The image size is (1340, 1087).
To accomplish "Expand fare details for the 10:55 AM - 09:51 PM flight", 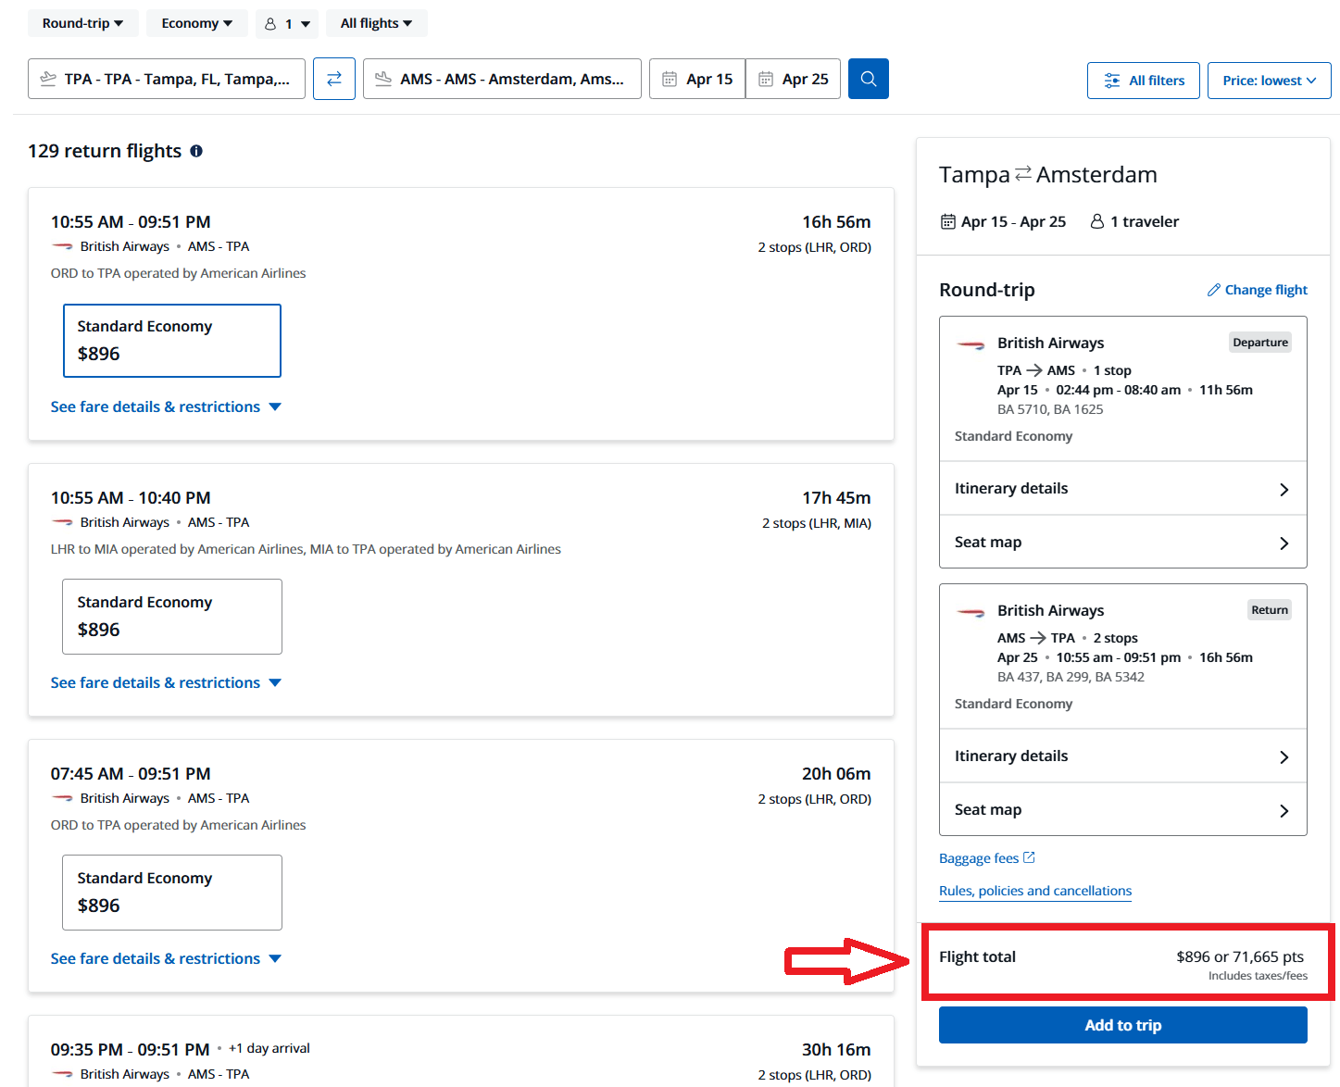I will tap(166, 406).
